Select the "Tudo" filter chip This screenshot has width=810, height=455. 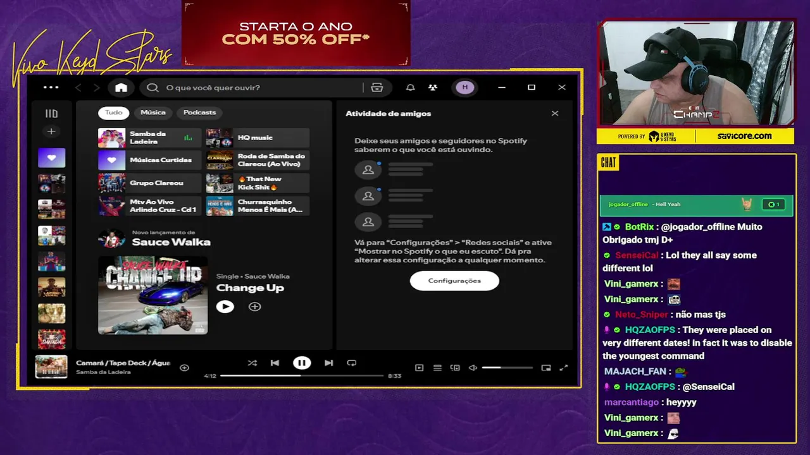pos(114,112)
